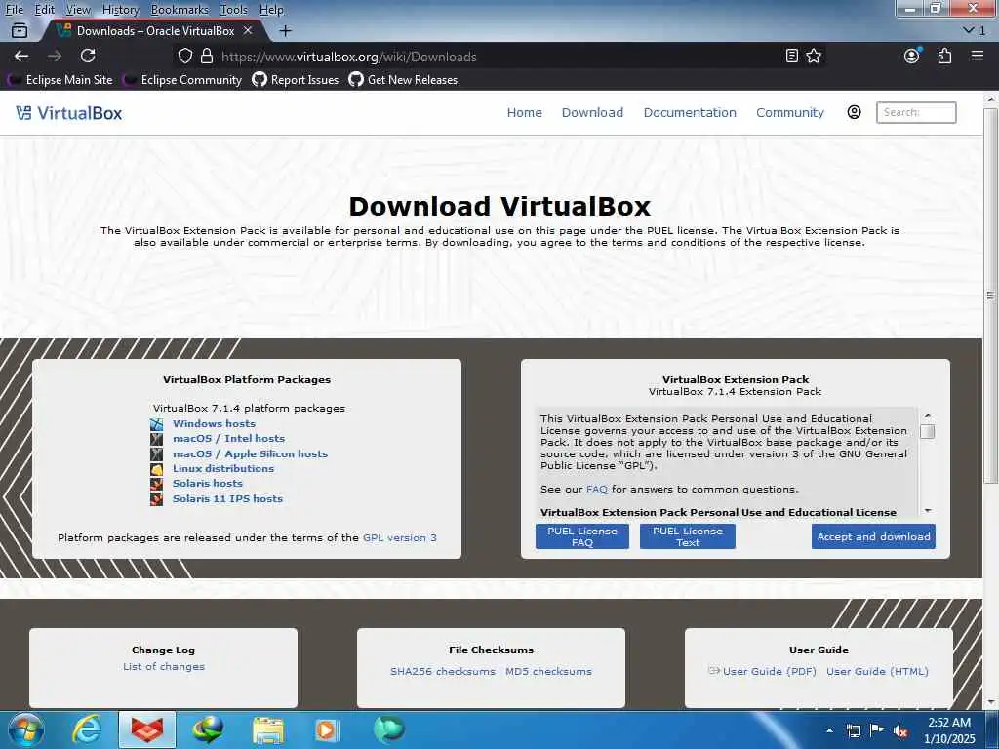Click the tracking protection shield icon

tap(184, 56)
